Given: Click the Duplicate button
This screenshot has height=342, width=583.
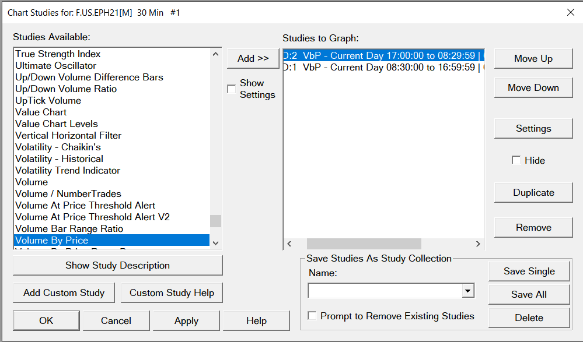Looking at the screenshot, I should coord(533,193).
